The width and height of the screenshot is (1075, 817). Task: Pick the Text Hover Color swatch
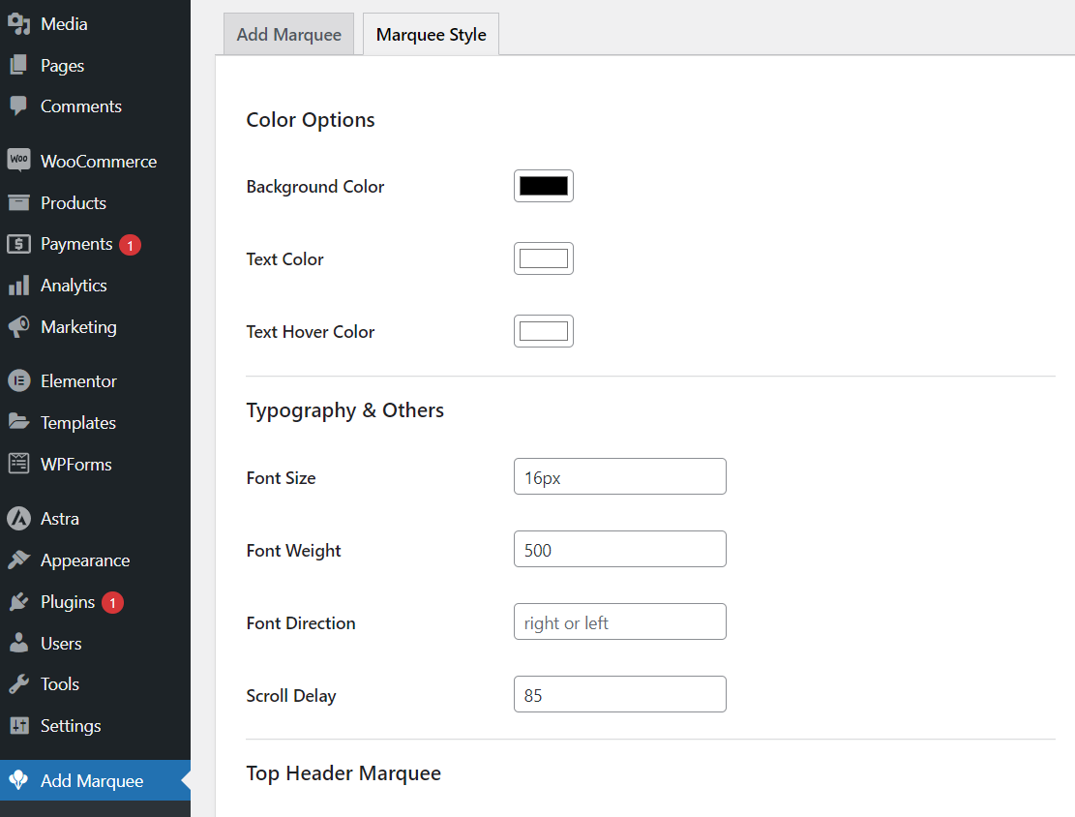tap(543, 331)
